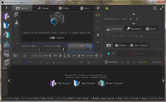Click the Recent Projects link in center
The height and width of the screenshot is (102, 166).
[110, 83]
